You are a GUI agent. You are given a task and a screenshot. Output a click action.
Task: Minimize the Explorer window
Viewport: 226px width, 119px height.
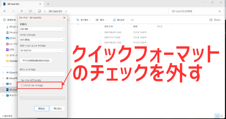204,2
